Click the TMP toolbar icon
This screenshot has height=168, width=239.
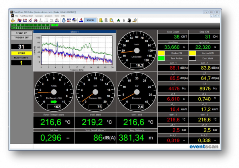[41, 20]
